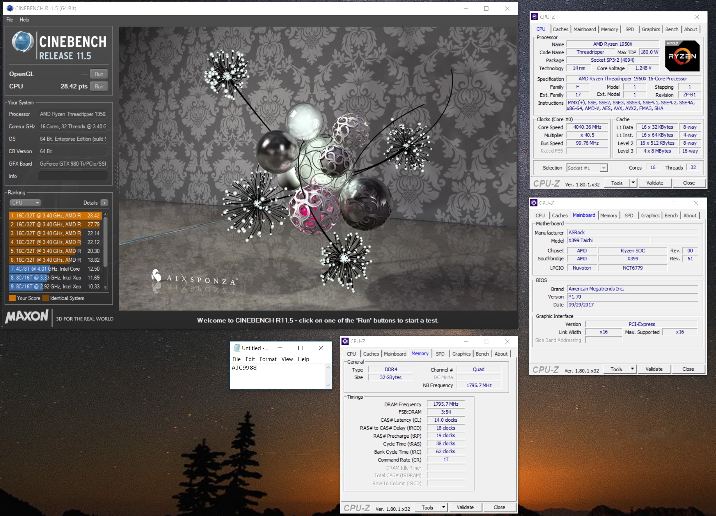716x516 pixels.
Task: Click the Cinebench title bar app icon
Action: click(10, 8)
